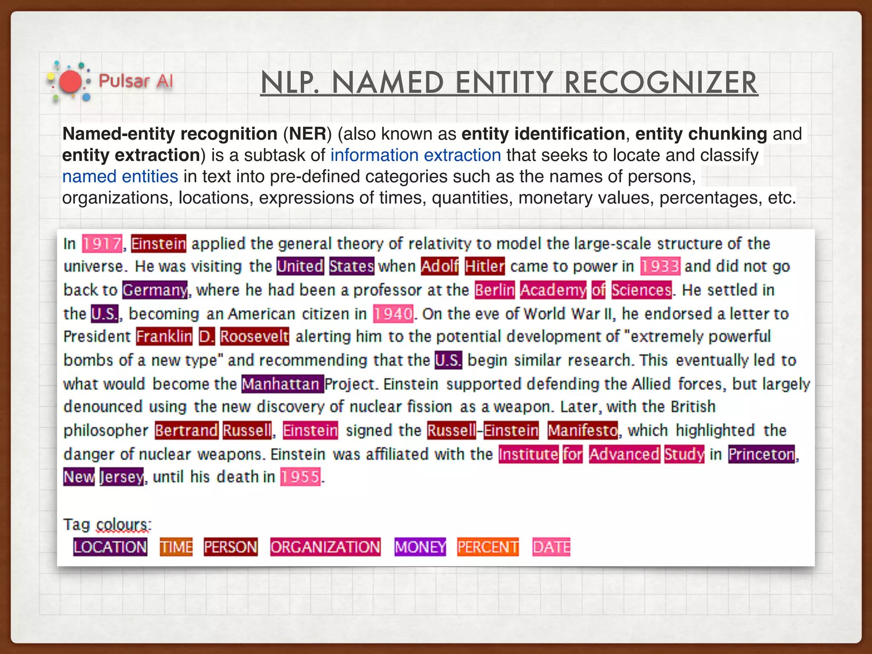The width and height of the screenshot is (872, 654).
Task: Select the PERCENT tag colour label
Action: point(488,547)
